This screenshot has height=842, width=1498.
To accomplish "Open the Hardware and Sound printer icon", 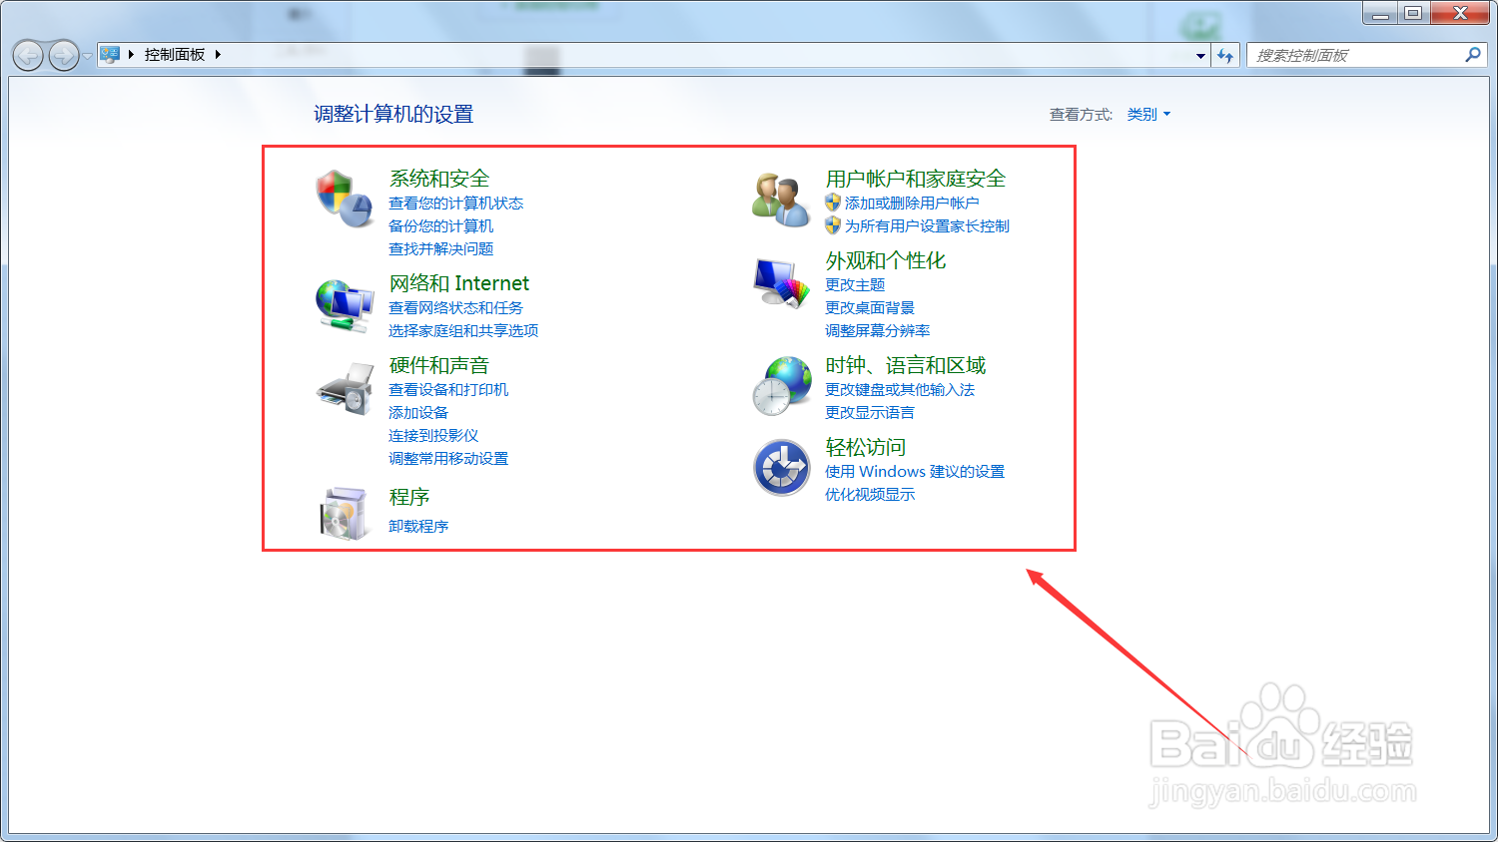I will point(345,389).
